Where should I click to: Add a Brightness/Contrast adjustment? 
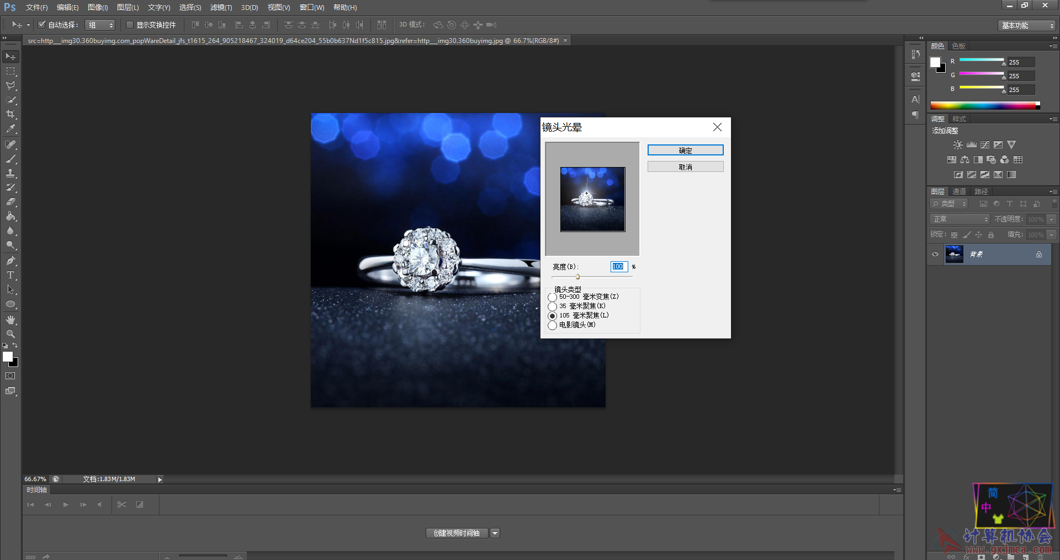click(958, 145)
